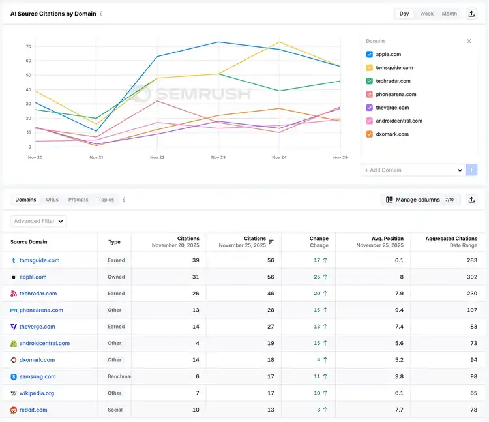489x422 pixels.
Task: Click the Aggregated Citations column header
Action: click(451, 242)
